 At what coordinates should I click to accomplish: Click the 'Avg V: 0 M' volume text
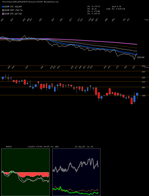[x=116, y=7]
